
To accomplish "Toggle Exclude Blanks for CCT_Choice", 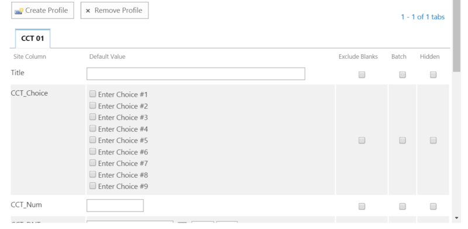I will (362, 140).
